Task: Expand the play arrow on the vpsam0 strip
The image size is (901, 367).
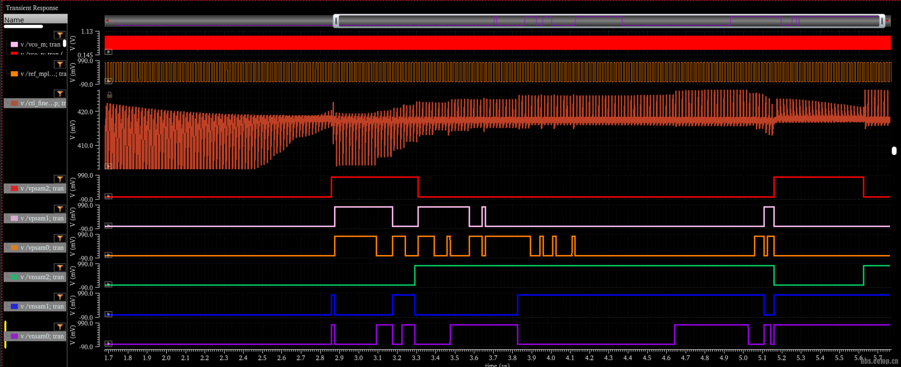Action: coord(108,255)
